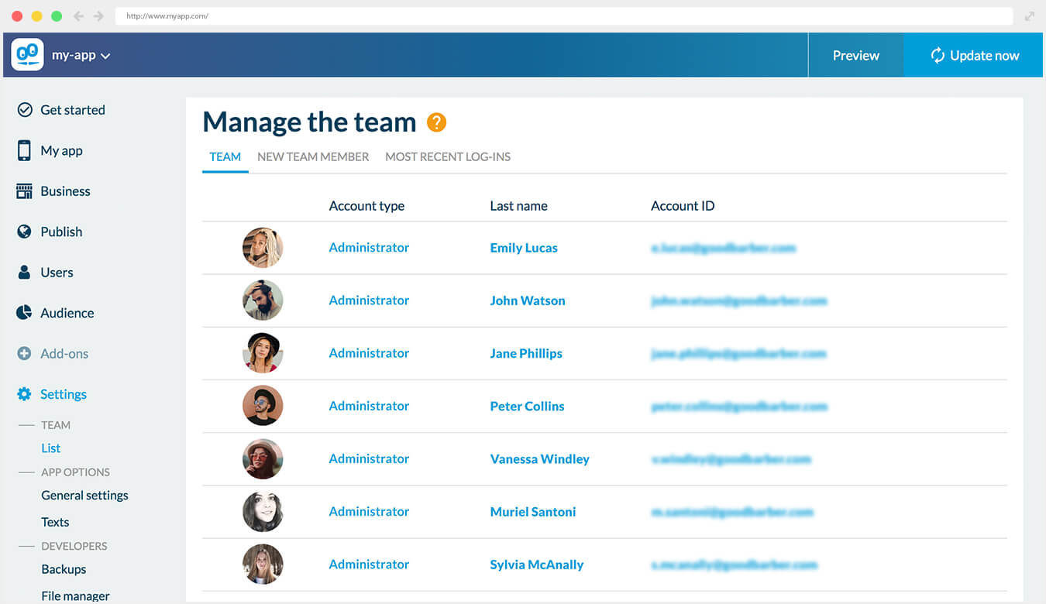The width and height of the screenshot is (1046, 604).
Task: Open the John Watson name link
Action: click(528, 300)
